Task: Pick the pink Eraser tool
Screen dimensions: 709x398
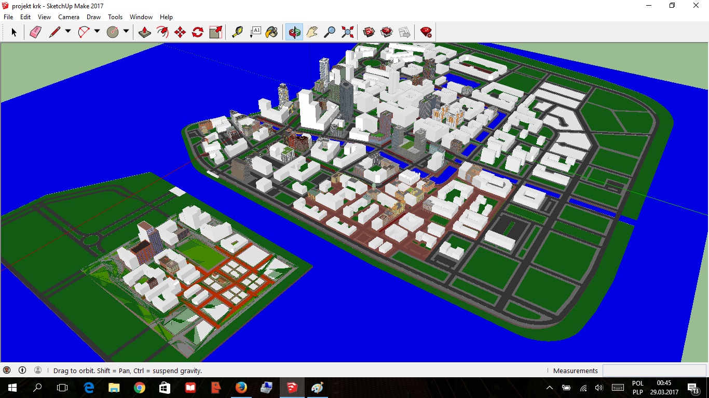Action: 35,33
